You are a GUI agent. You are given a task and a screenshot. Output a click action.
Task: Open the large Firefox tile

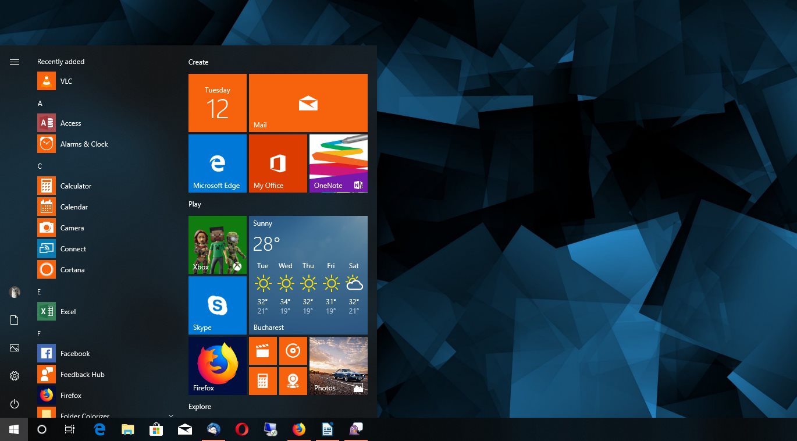click(x=218, y=366)
